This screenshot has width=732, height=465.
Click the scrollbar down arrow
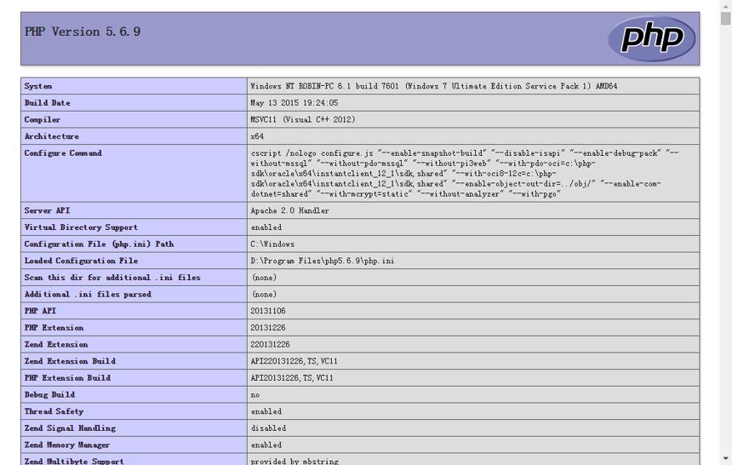pyautogui.click(x=725, y=459)
